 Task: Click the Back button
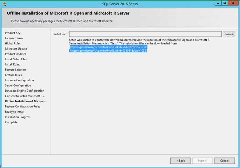tap(180, 160)
